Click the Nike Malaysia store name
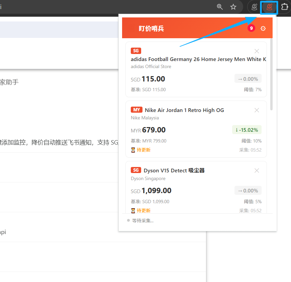The image size is (291, 282). (x=145, y=118)
